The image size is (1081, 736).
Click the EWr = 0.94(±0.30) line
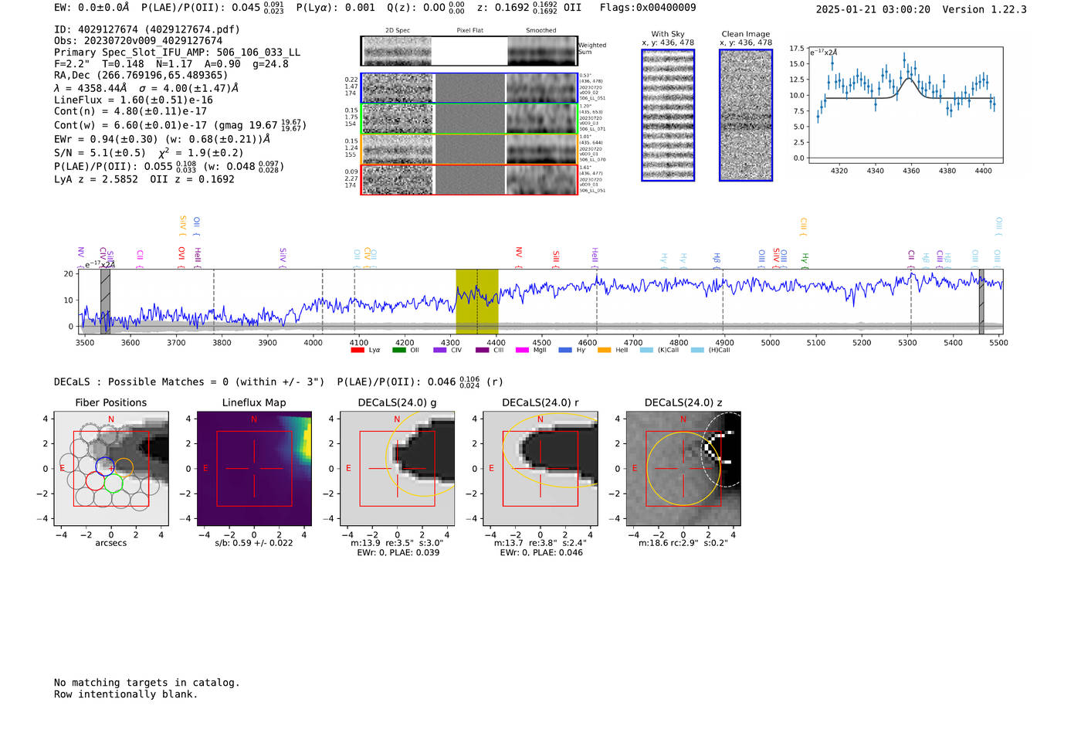pyautogui.click(x=162, y=139)
